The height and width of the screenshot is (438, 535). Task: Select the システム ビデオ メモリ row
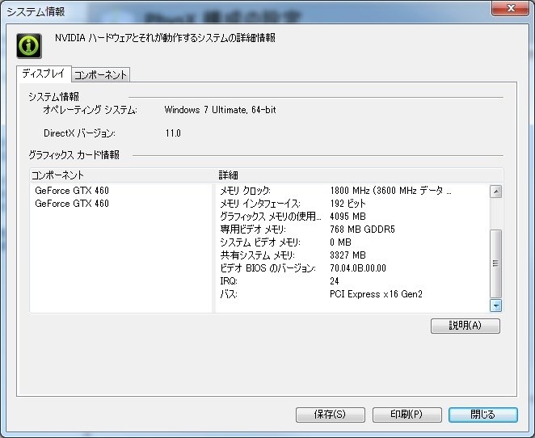pyautogui.click(x=353, y=242)
